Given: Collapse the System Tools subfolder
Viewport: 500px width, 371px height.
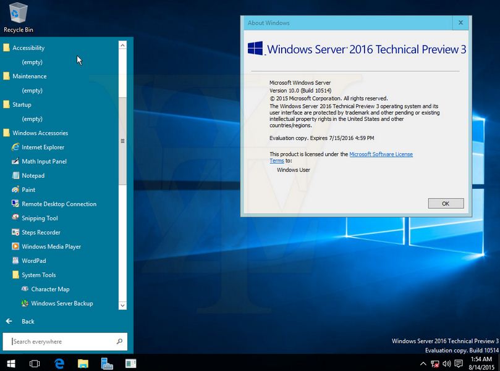Looking at the screenshot, I should click(34, 275).
